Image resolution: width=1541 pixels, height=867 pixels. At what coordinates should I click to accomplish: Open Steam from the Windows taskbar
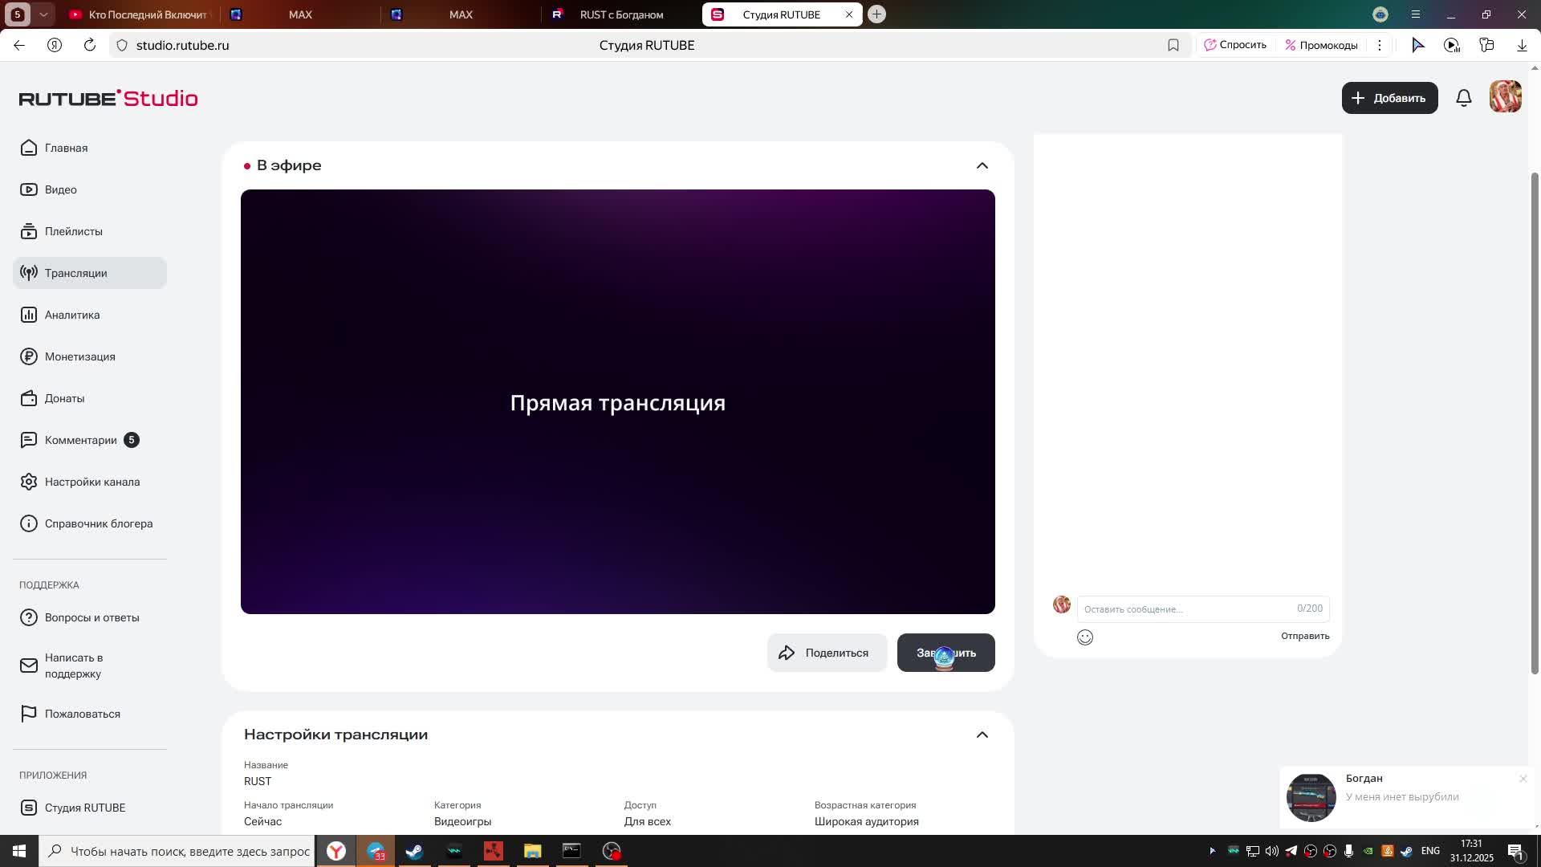(415, 851)
